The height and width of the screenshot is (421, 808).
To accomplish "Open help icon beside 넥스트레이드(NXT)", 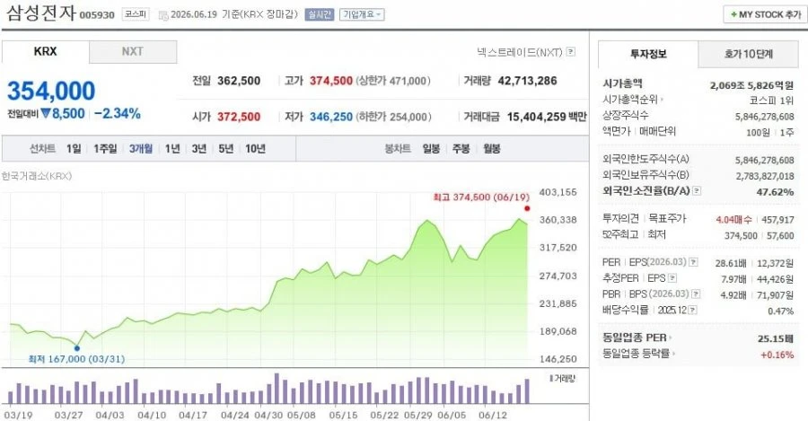I will [x=570, y=52].
